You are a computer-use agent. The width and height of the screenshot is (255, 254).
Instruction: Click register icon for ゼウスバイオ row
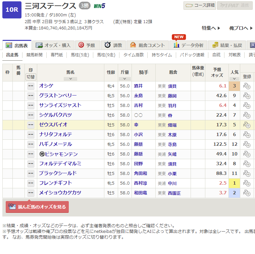247,125
